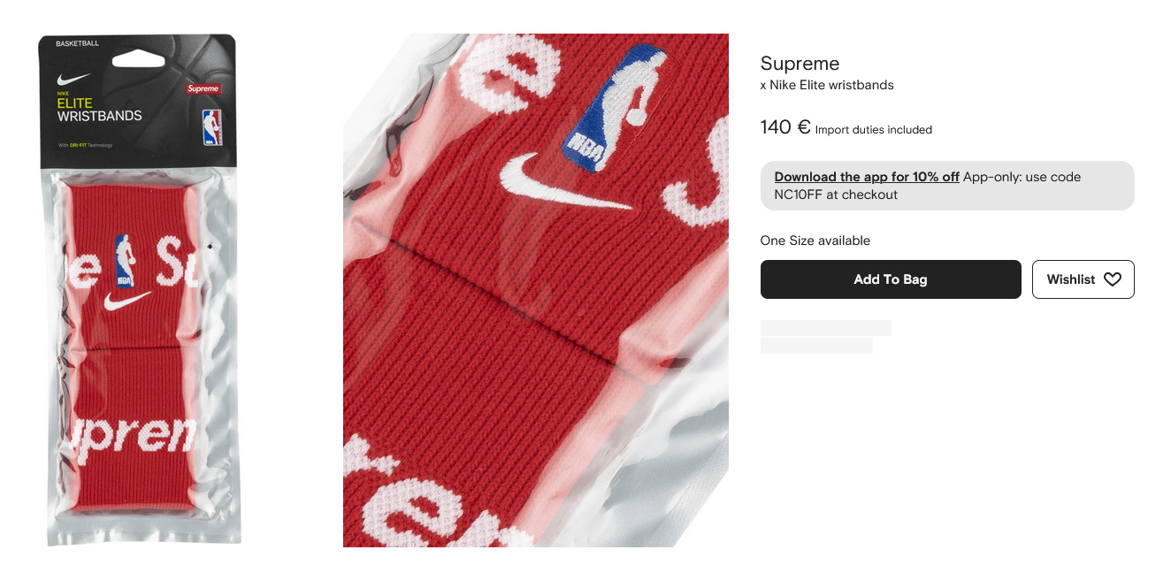Click the NC10FF promo code banner
This screenshot has height=565, width=1171.
(x=947, y=186)
